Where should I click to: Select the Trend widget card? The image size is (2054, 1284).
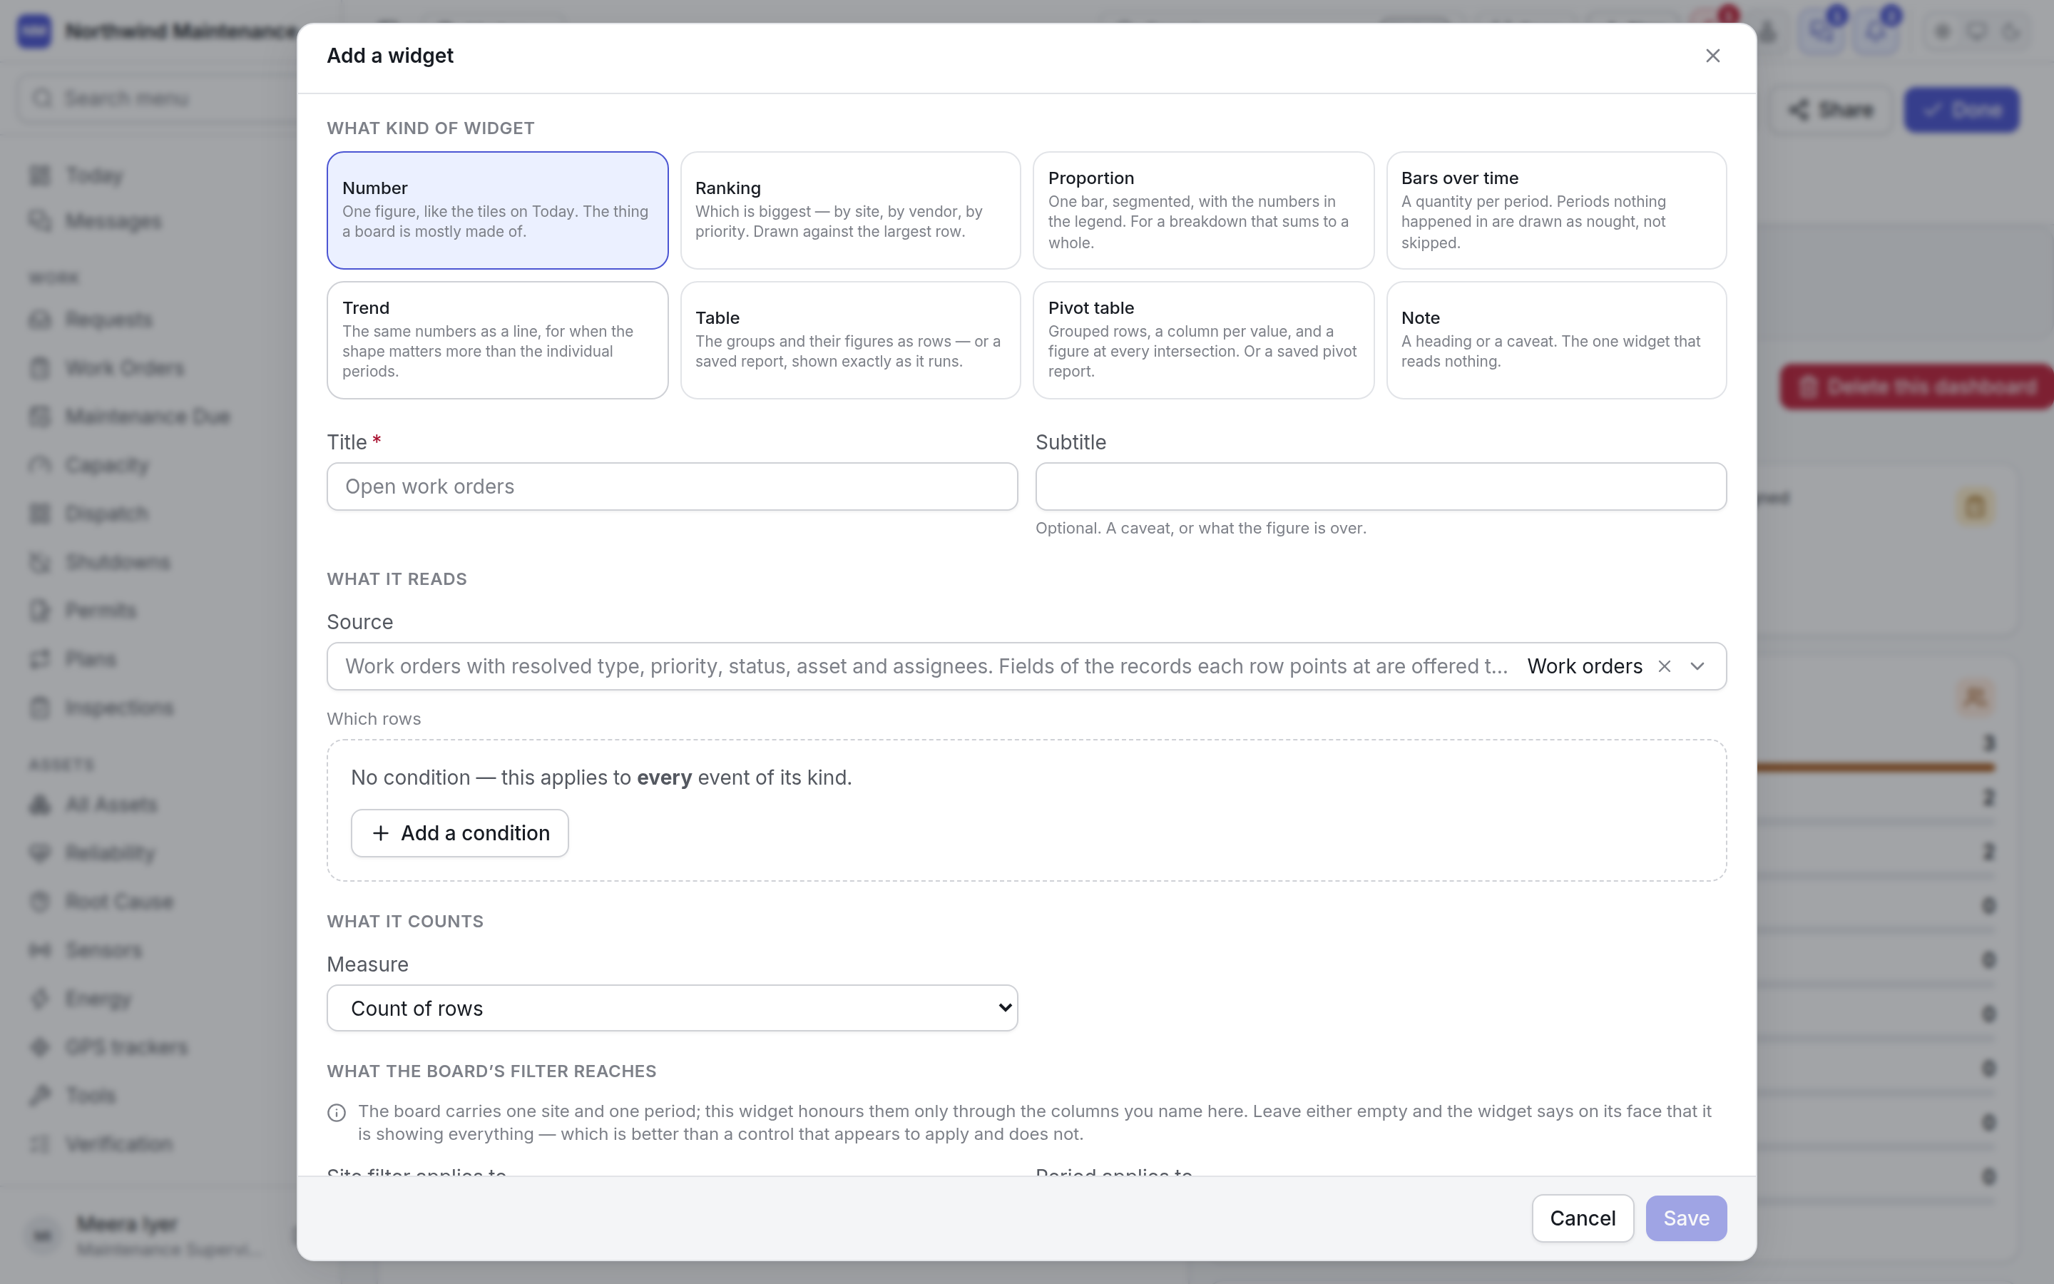tap(497, 340)
